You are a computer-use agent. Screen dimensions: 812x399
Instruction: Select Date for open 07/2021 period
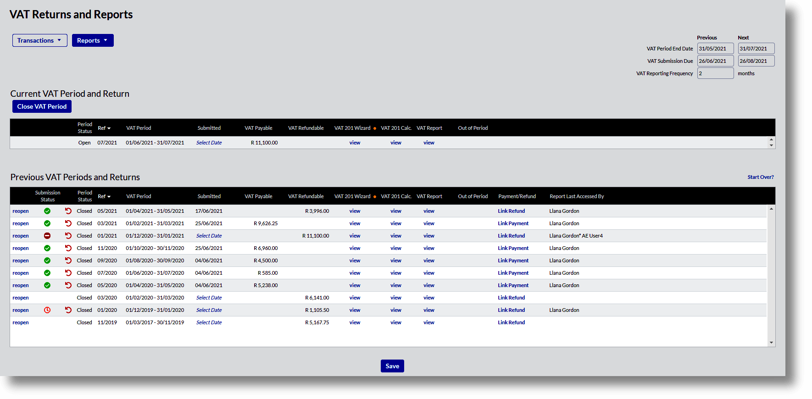click(209, 143)
